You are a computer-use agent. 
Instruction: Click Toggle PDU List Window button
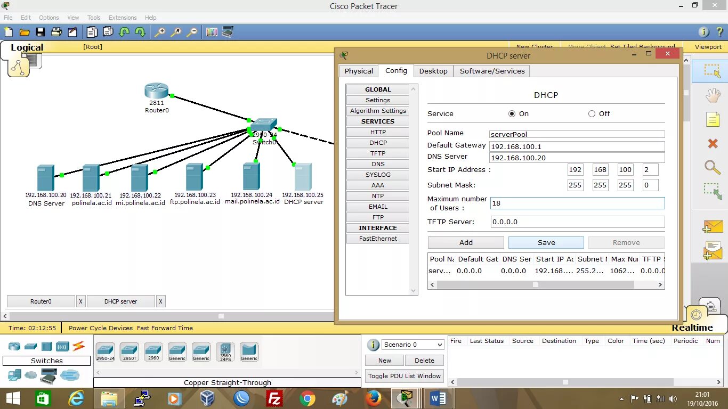405,376
